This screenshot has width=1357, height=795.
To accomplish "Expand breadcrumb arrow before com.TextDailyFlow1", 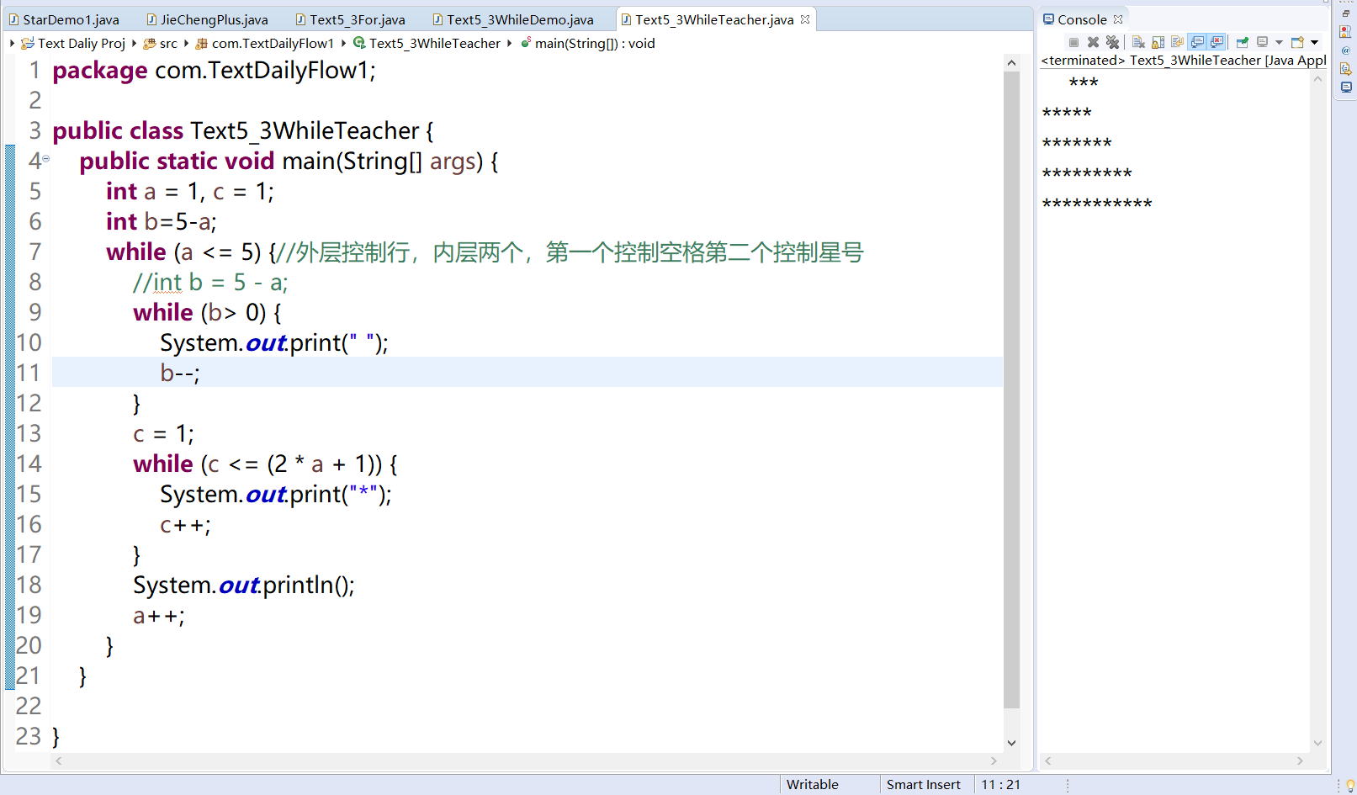I will [186, 43].
